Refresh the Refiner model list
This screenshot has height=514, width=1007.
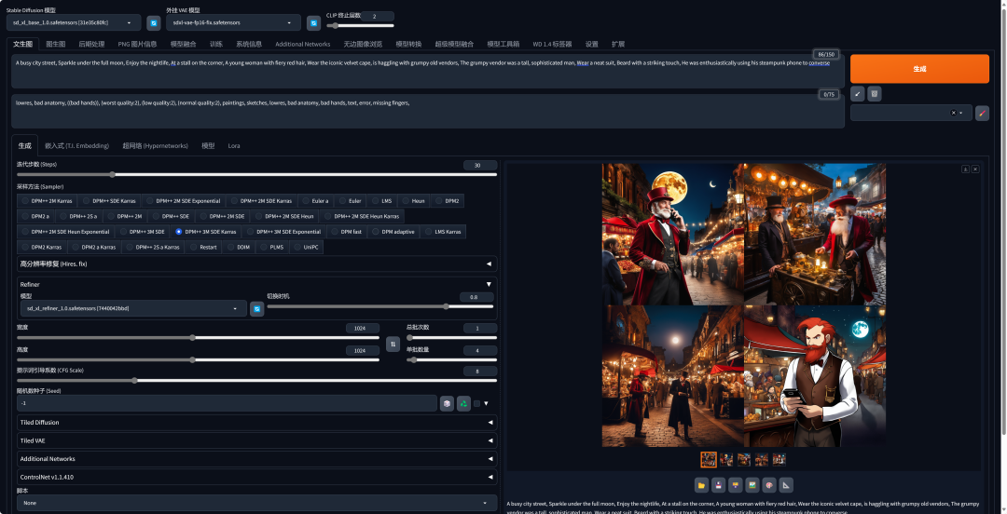coord(256,308)
